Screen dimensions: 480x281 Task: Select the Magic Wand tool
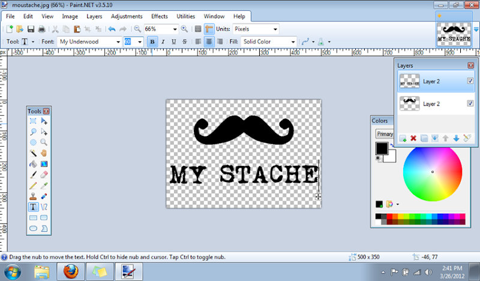[x=33, y=153]
